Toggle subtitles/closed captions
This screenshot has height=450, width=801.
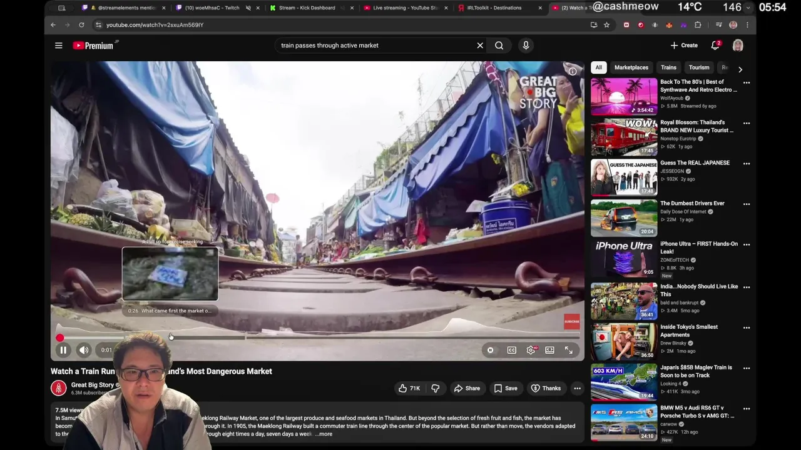(512, 350)
